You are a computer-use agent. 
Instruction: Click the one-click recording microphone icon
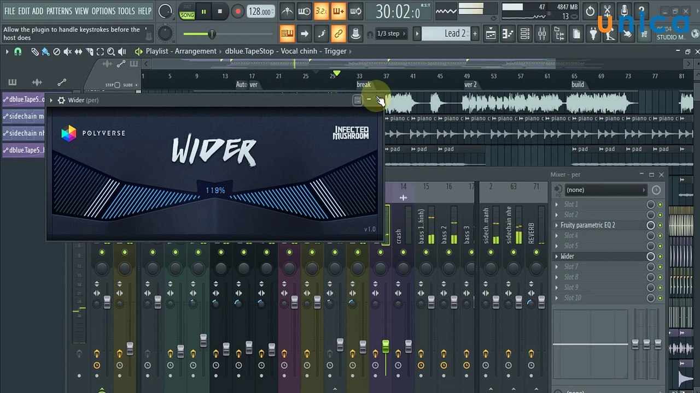[x=623, y=11]
